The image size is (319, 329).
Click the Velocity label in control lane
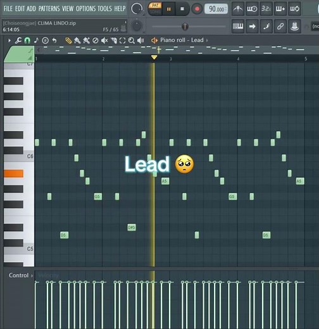pyautogui.click(x=49, y=275)
